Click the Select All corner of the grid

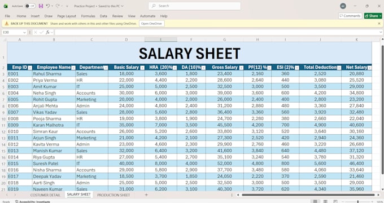coord(4,39)
